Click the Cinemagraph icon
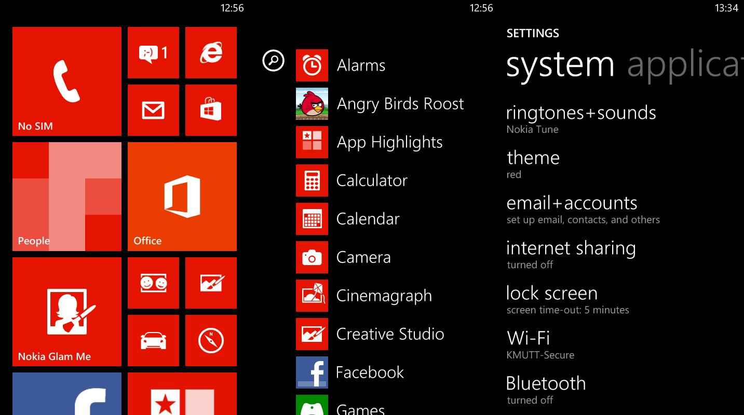Viewport: 744px width, 415px height. click(x=312, y=296)
